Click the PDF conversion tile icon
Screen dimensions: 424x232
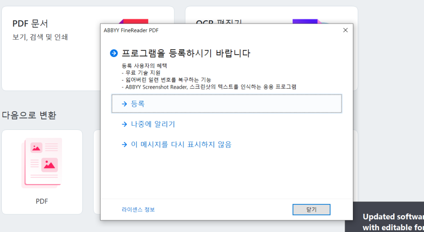click(x=42, y=163)
